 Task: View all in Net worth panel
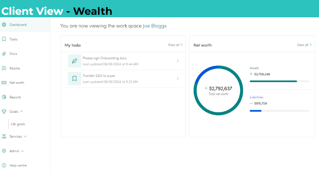304,45
